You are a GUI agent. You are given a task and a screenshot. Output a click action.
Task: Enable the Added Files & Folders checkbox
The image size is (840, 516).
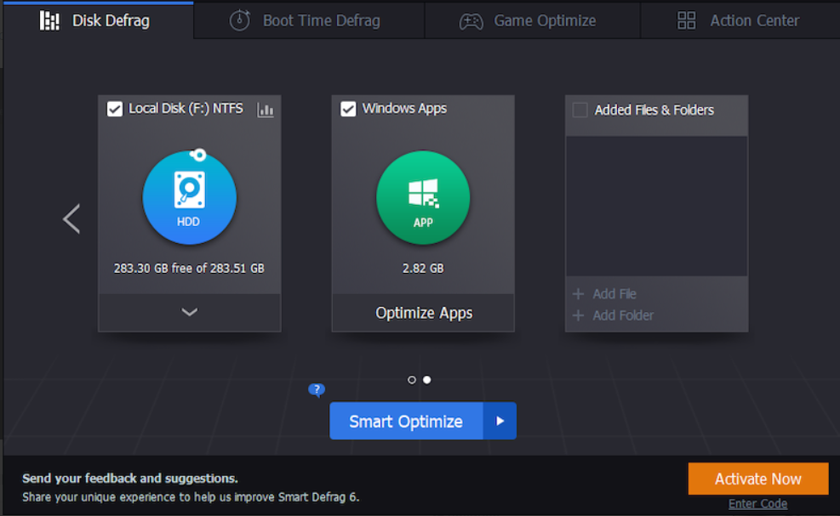click(x=580, y=110)
